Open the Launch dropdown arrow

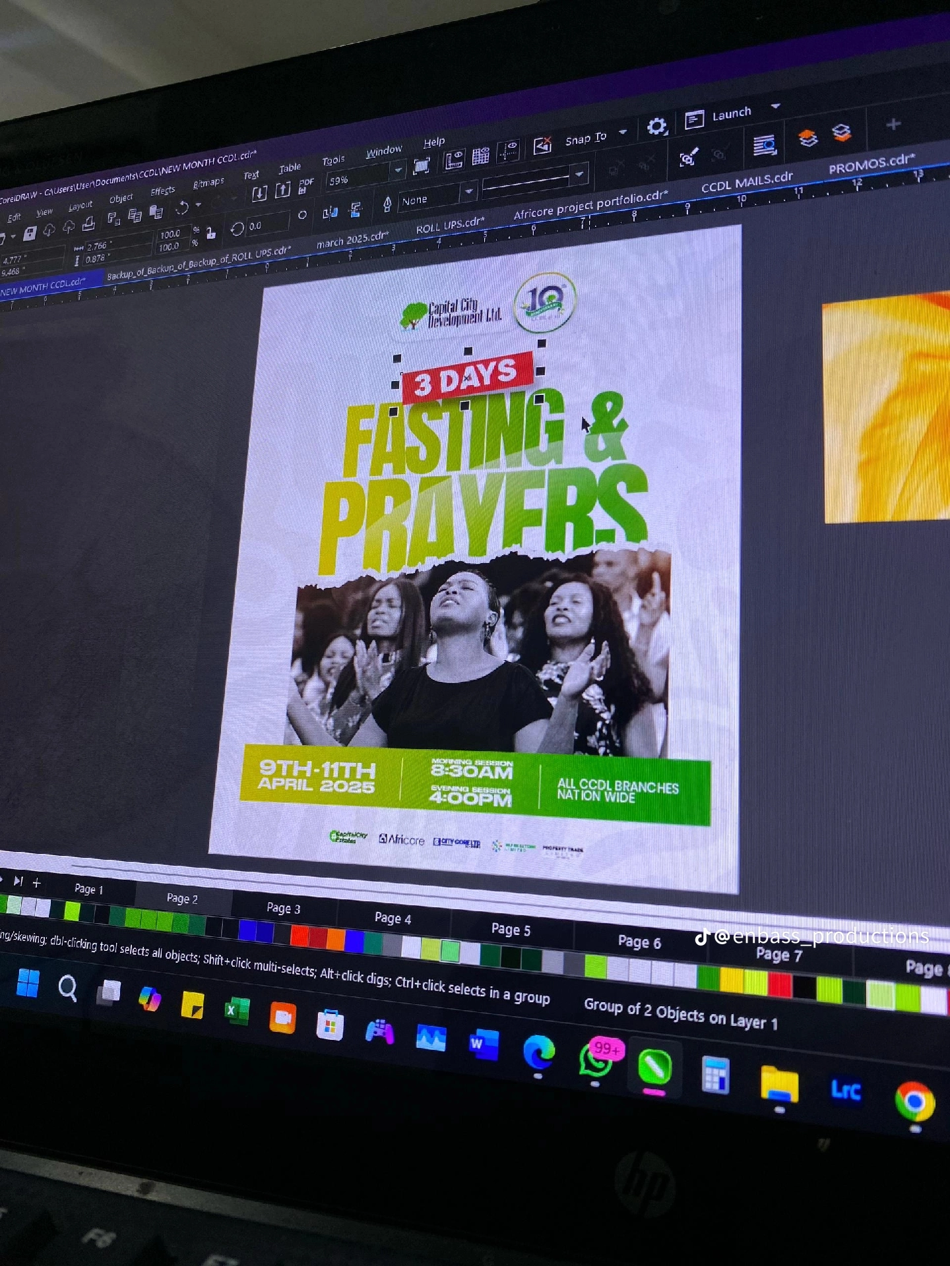pyautogui.click(x=776, y=105)
